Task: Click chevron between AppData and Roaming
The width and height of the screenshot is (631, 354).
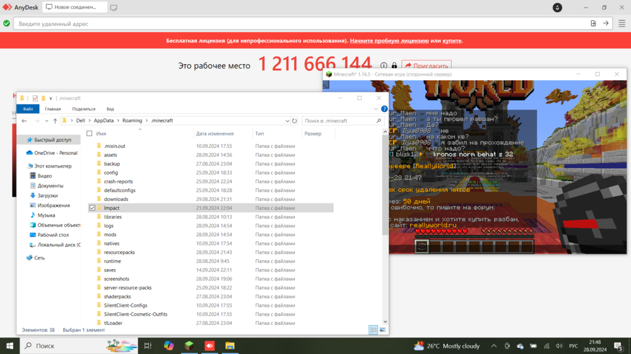Action: [119, 120]
